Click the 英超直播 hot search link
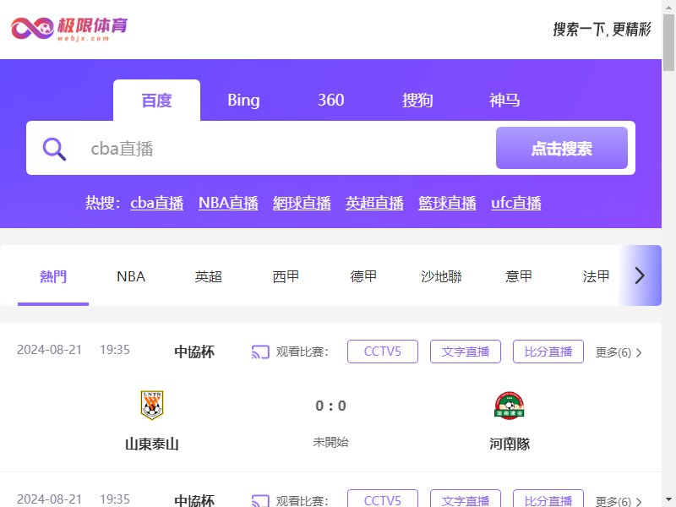The width and height of the screenshot is (676, 507). [374, 203]
